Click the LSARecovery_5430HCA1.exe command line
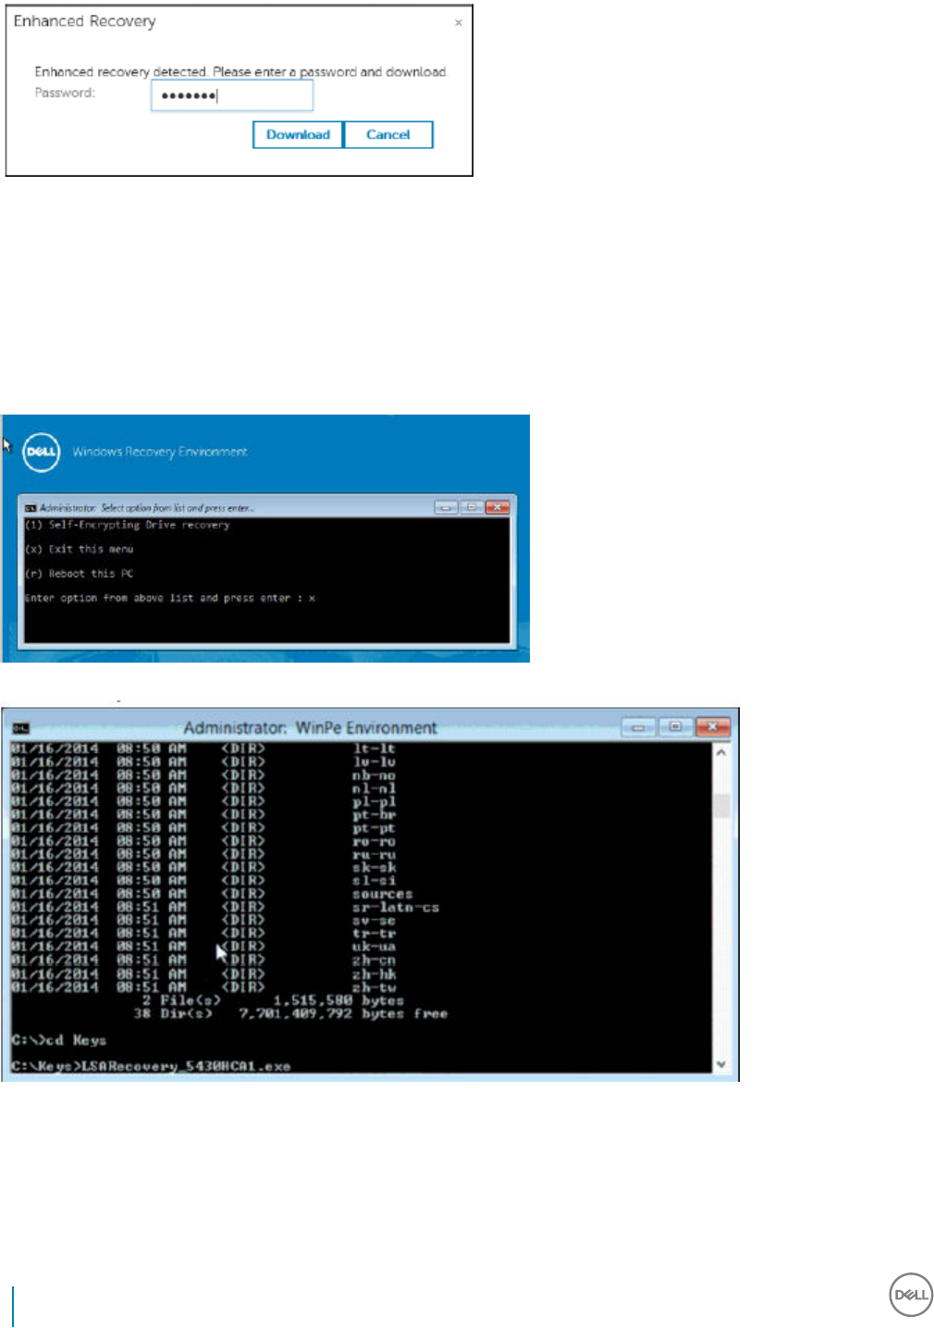This screenshot has height=1328, width=934. tap(151, 1067)
